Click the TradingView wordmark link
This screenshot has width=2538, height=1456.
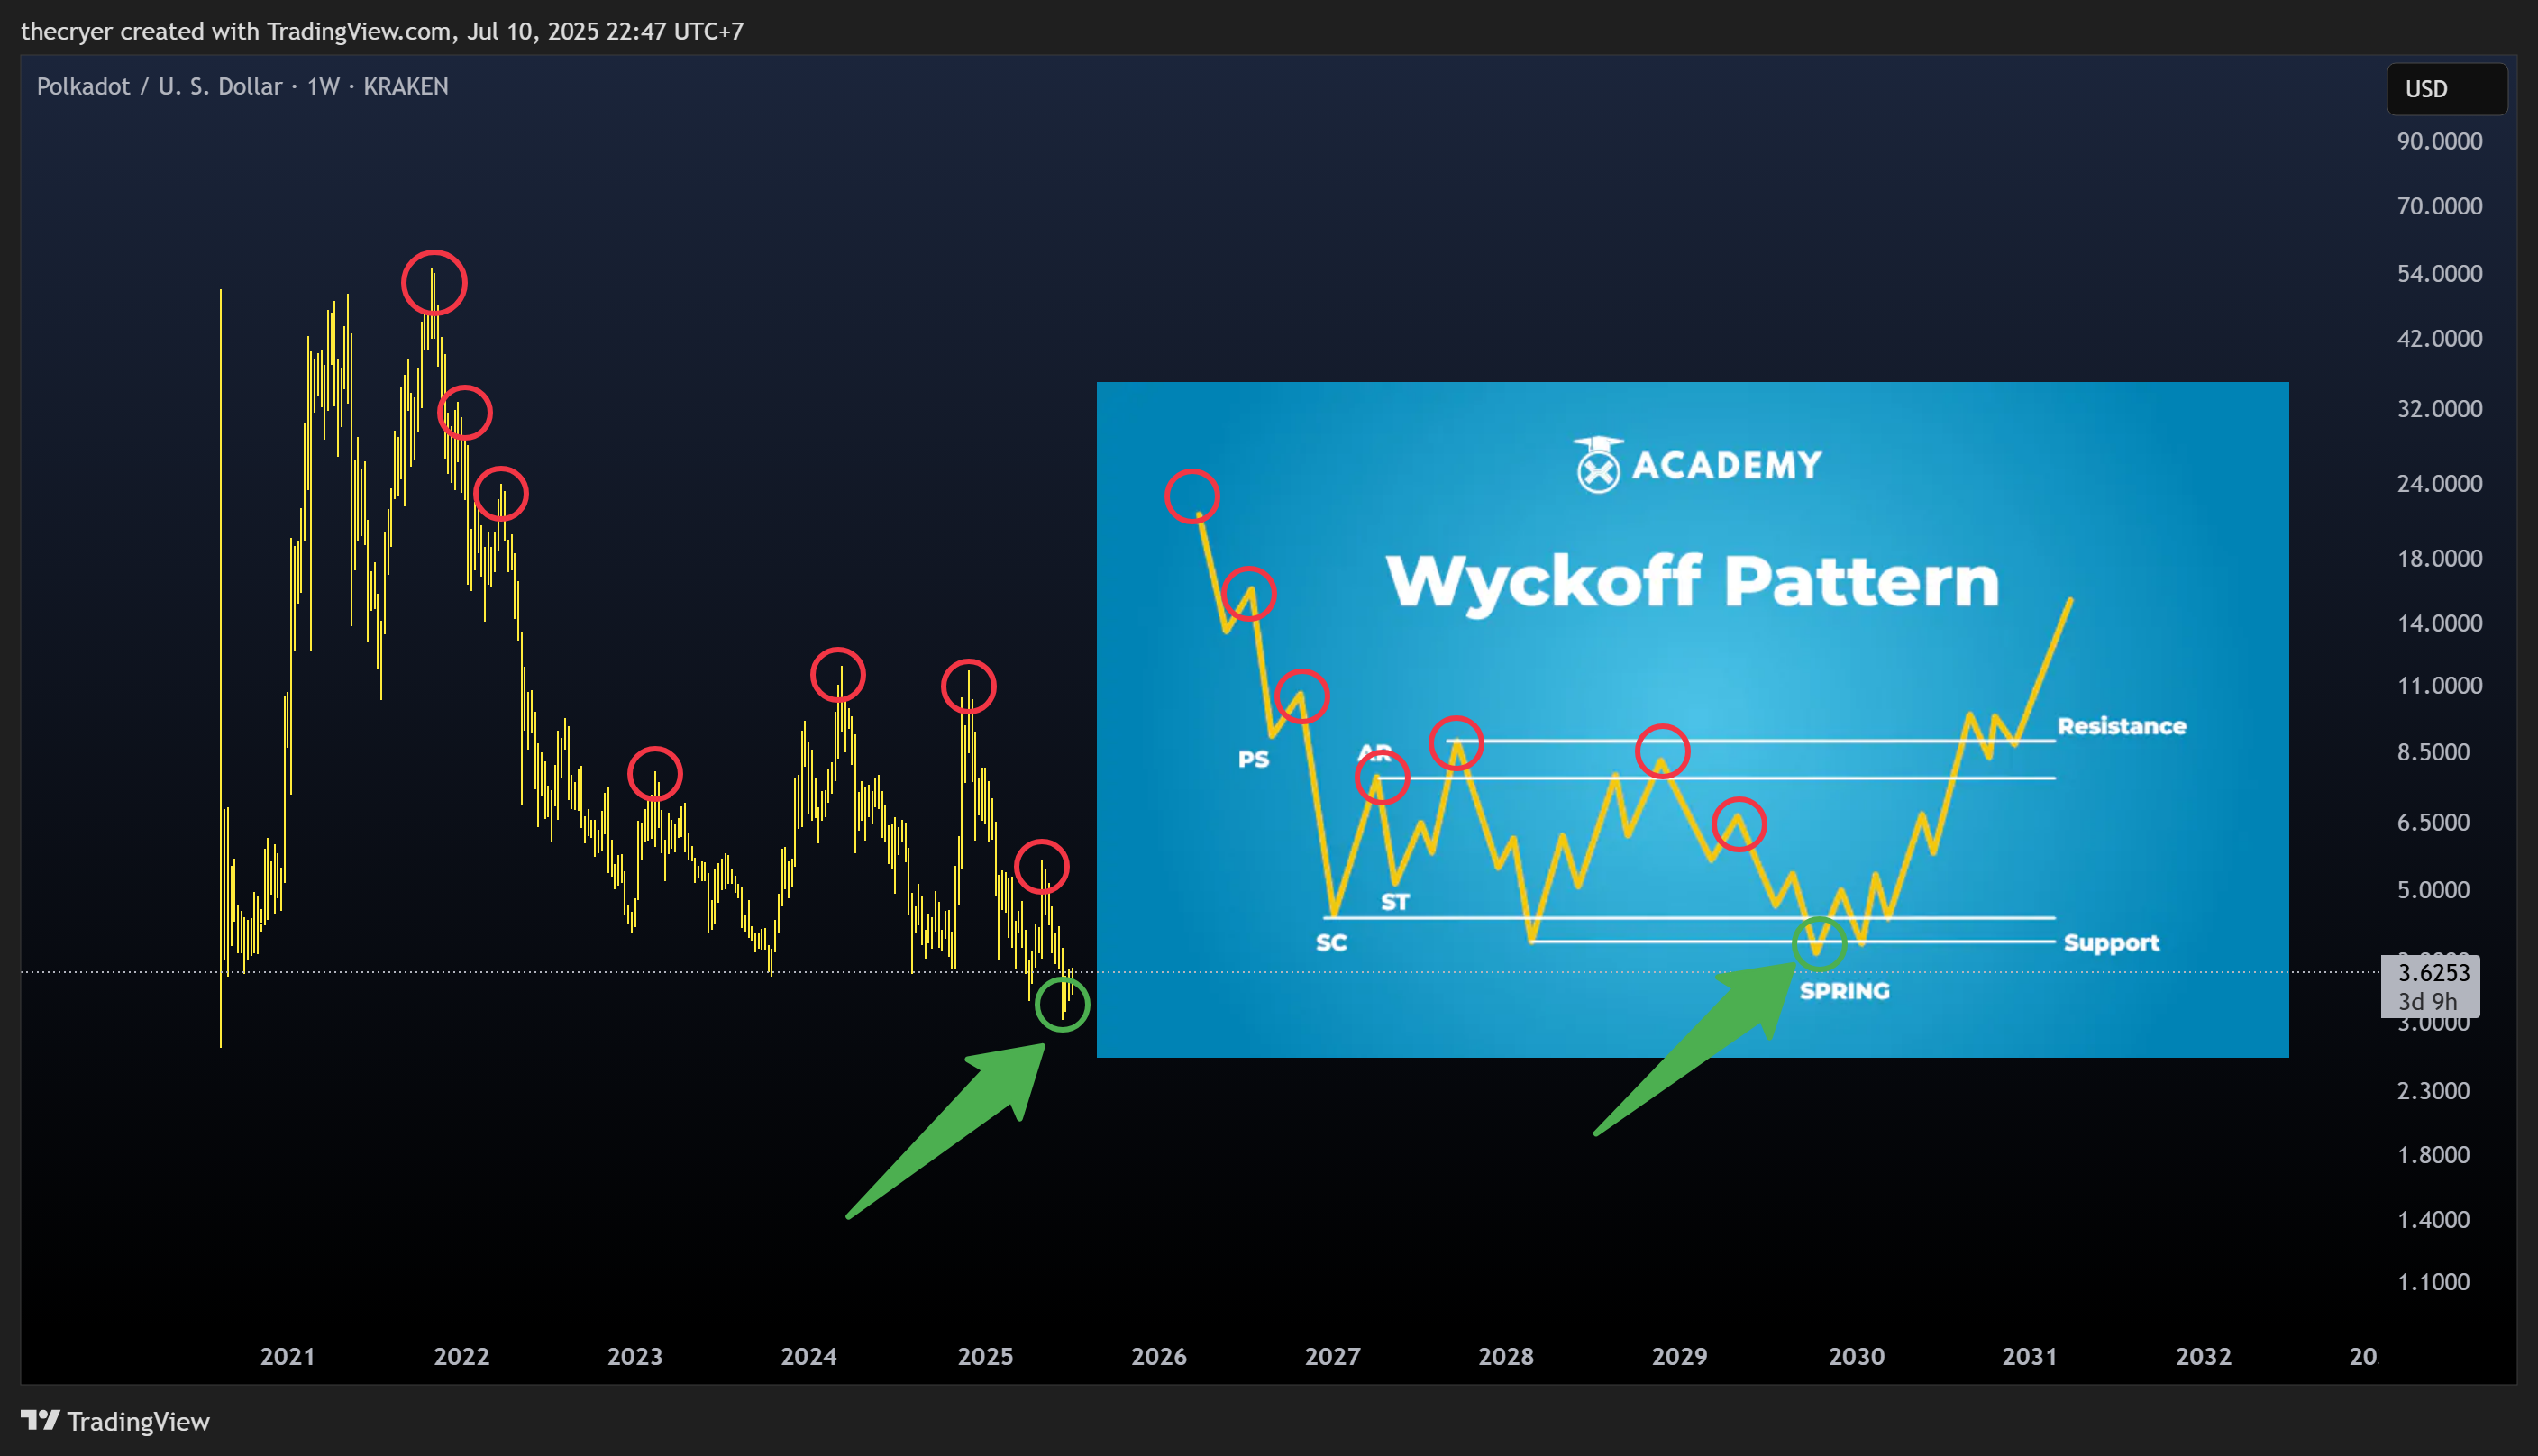138,1421
